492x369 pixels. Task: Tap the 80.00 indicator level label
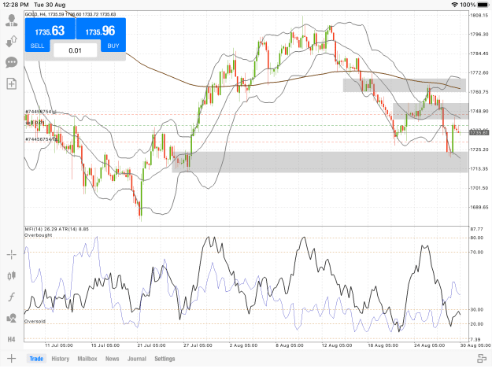click(x=476, y=238)
